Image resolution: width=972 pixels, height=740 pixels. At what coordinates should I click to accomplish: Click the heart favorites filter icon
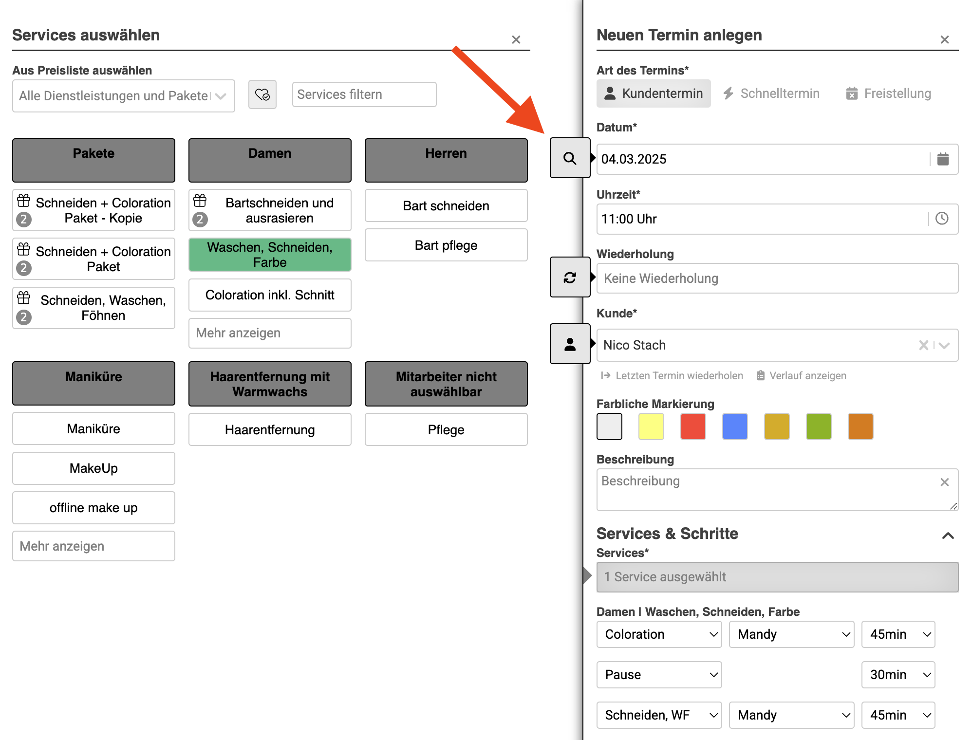point(262,94)
